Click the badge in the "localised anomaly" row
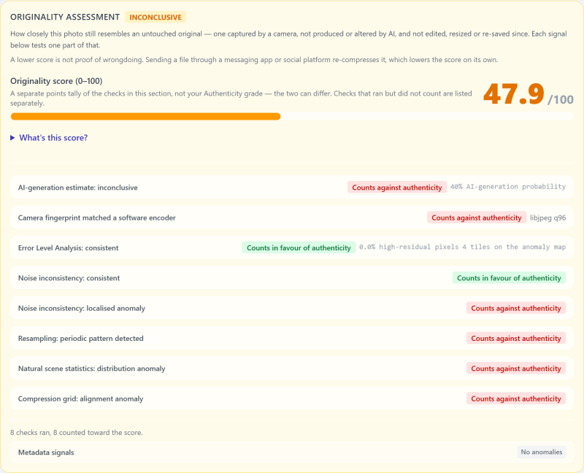 coord(516,308)
